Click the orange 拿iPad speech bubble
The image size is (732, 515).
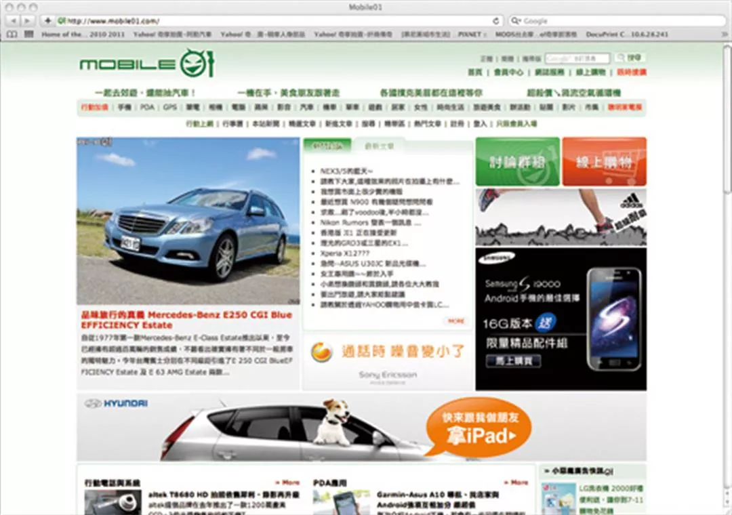479,427
